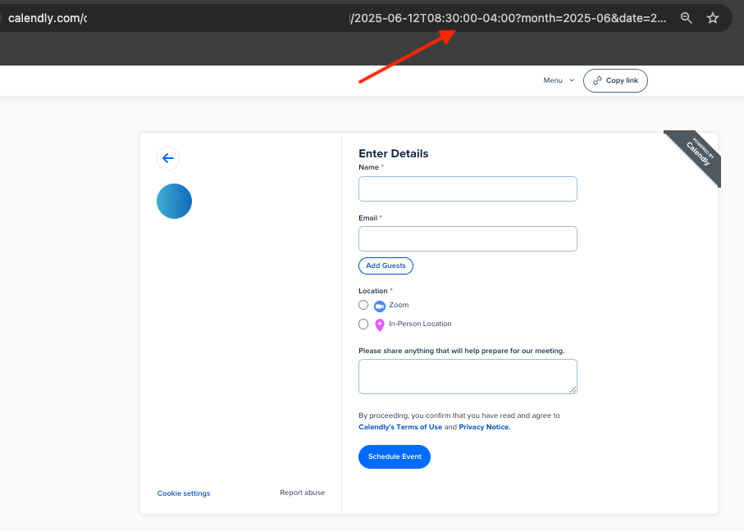Click the meeting preparation notes textarea
Image resolution: width=744 pixels, height=531 pixels.
[x=468, y=376]
